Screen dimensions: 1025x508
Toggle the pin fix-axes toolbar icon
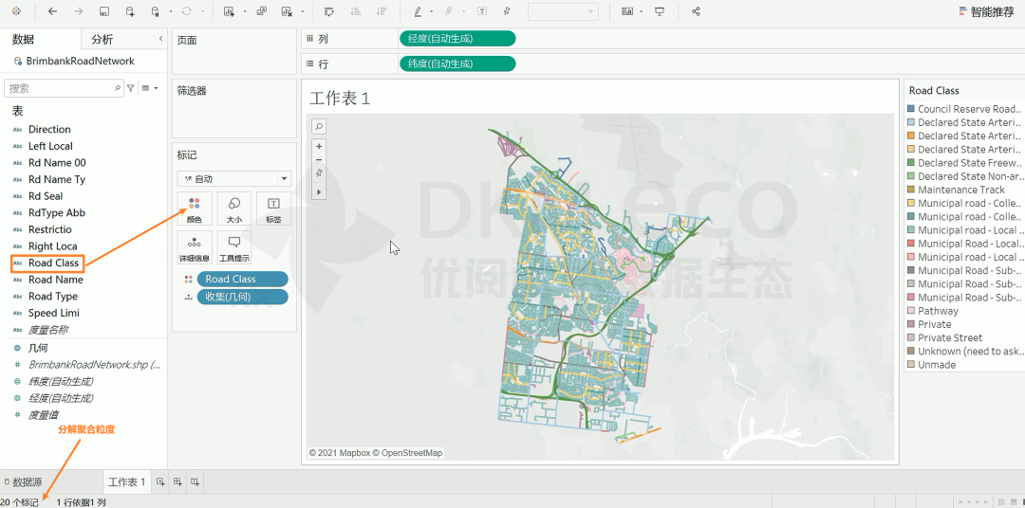point(507,11)
